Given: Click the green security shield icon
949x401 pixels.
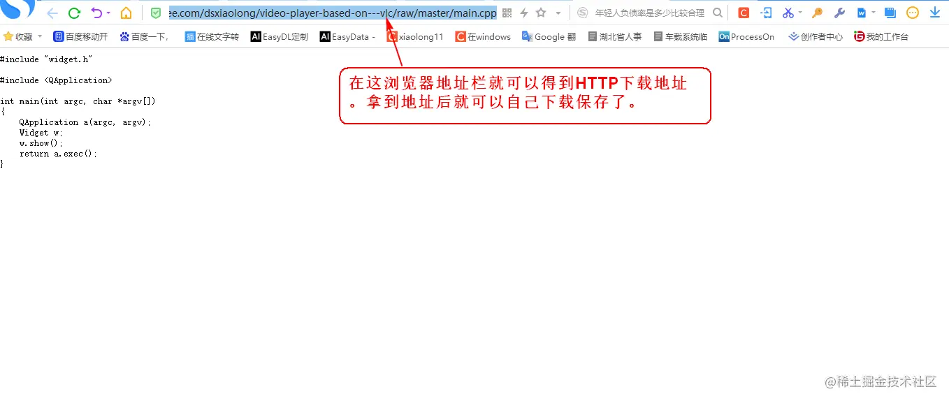Looking at the screenshot, I should tap(156, 13).
